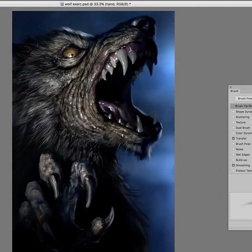
Task: Open the Brush Presets button
Action: click(243, 98)
